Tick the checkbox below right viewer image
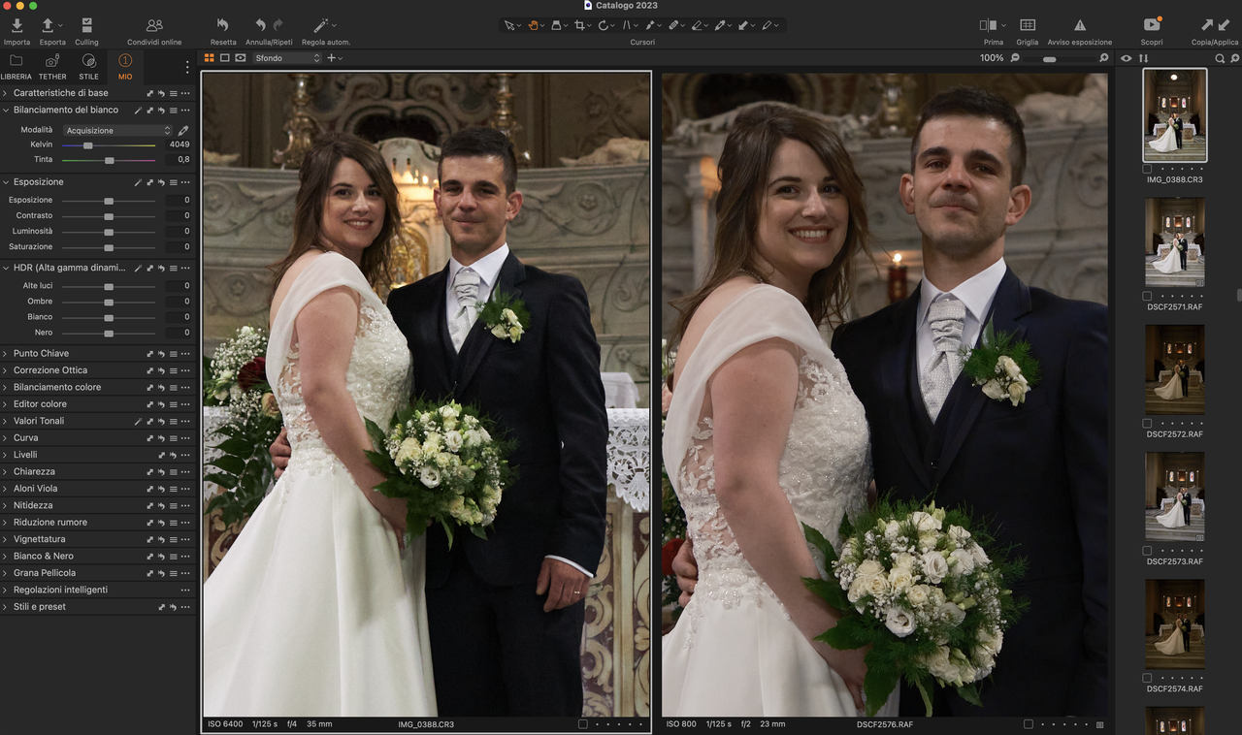The width and height of the screenshot is (1242, 735). [1029, 724]
